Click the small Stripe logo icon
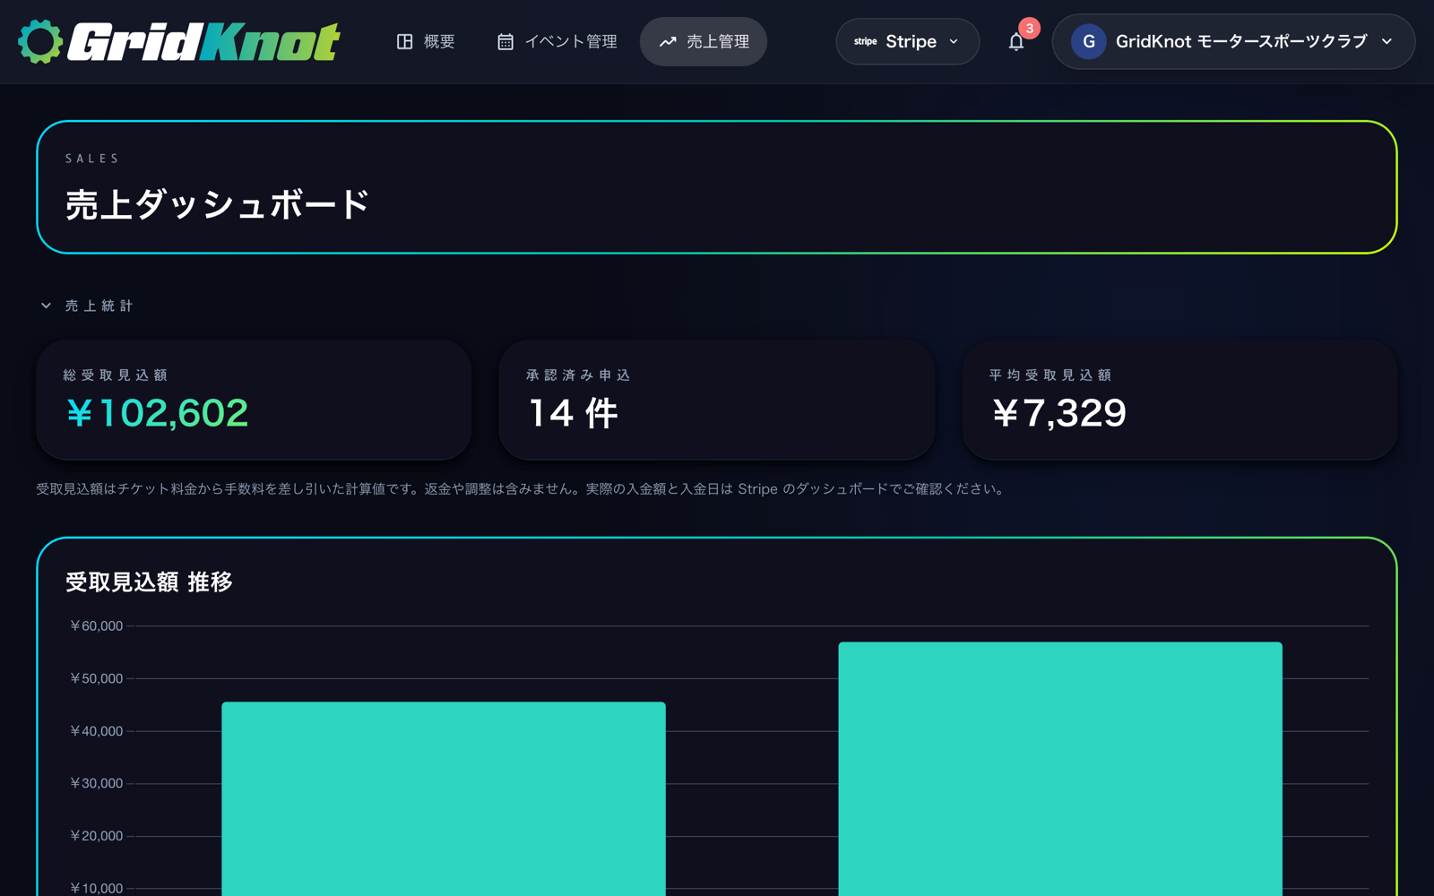Viewport: 1434px width, 896px height. point(865,41)
